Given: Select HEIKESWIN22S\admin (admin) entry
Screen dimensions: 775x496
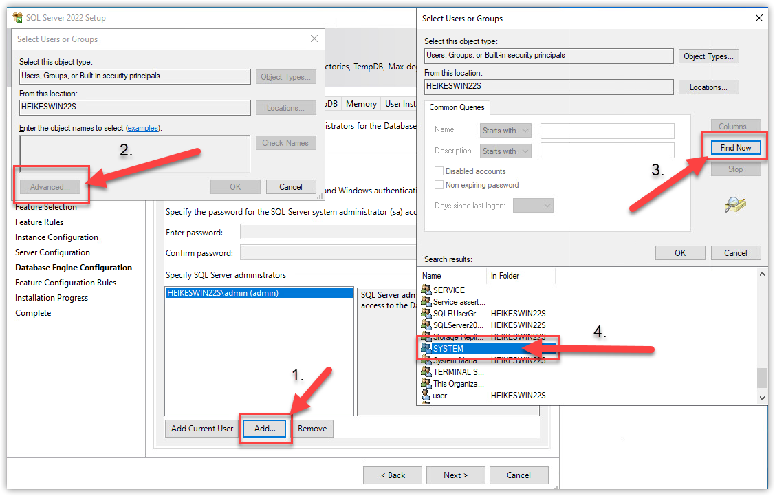Looking at the screenshot, I should pos(259,293).
